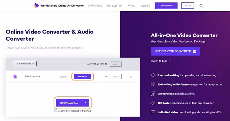The height and width of the screenshot is (121, 230).
Task: Click Get Desktop Converter button
Action: click(x=176, y=51)
